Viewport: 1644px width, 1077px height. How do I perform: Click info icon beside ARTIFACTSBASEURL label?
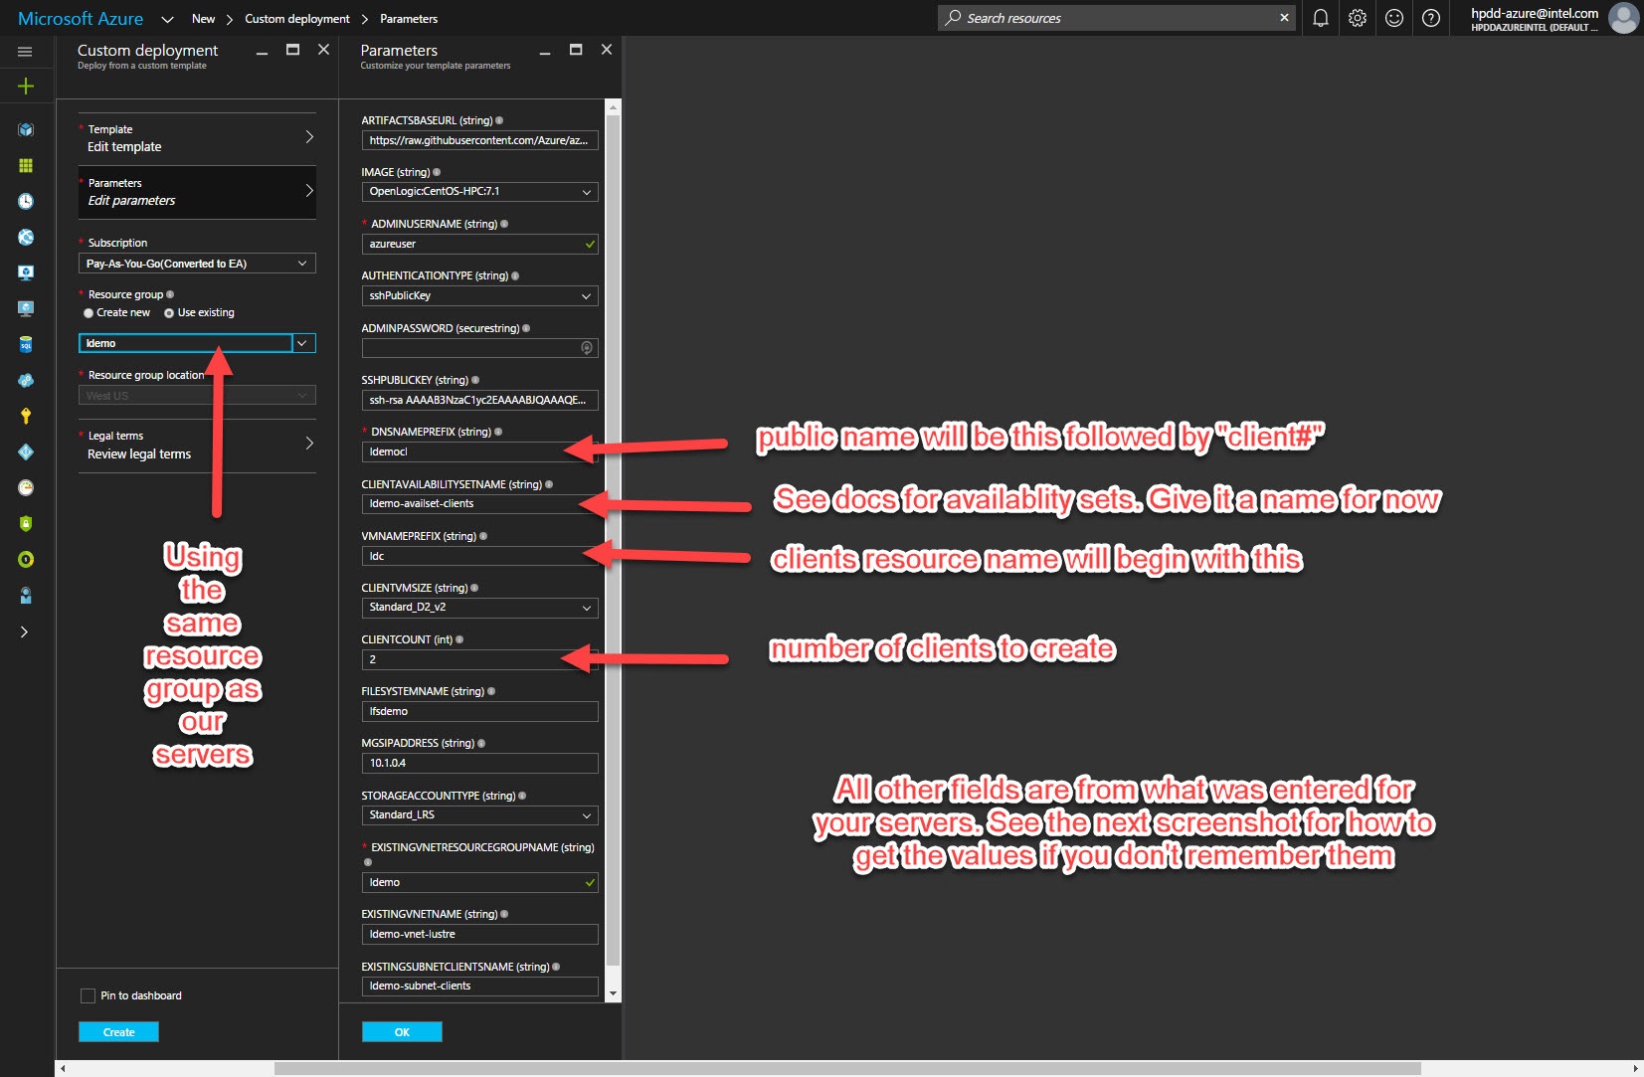pyautogui.click(x=499, y=120)
